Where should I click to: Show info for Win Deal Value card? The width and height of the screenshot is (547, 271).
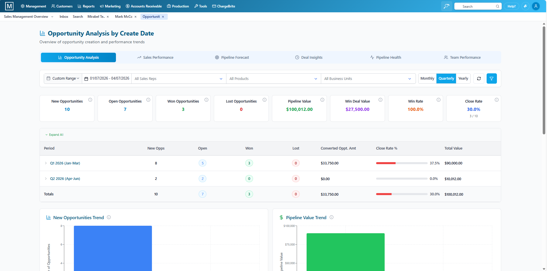tap(380, 100)
